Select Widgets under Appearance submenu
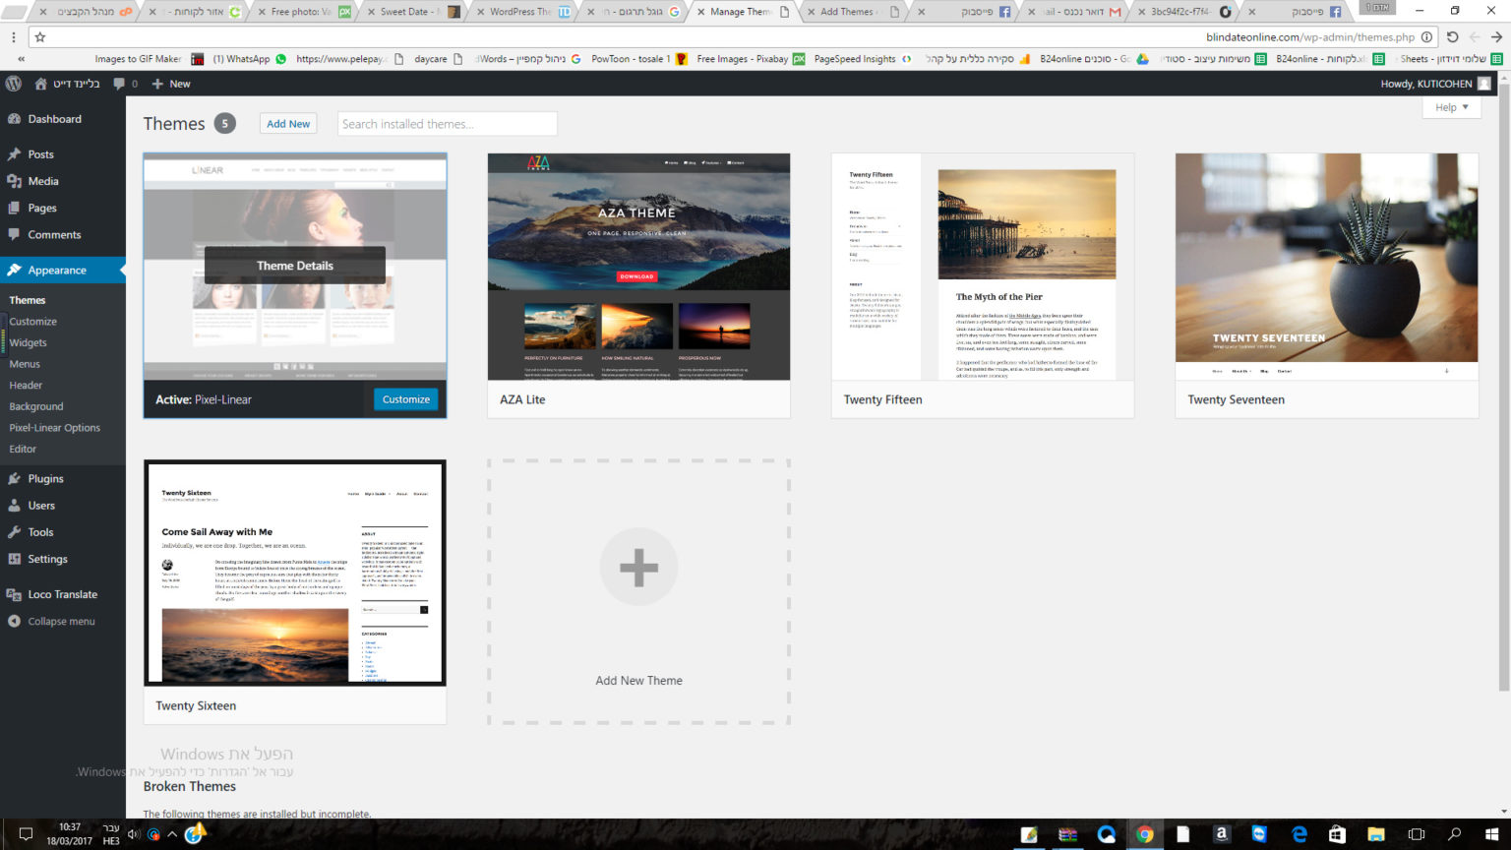The height and width of the screenshot is (850, 1511). (28, 342)
